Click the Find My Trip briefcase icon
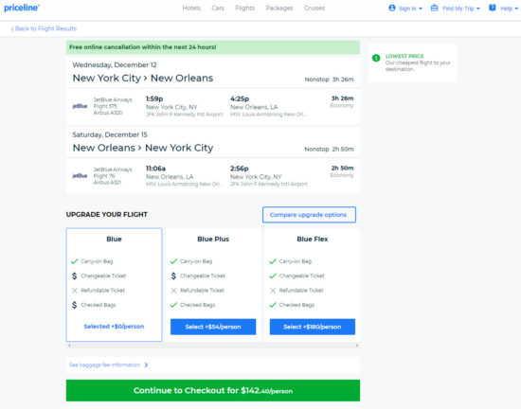521x409 pixels. coord(434,8)
